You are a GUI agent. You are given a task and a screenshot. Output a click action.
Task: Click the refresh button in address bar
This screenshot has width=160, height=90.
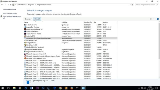pos(133,5)
